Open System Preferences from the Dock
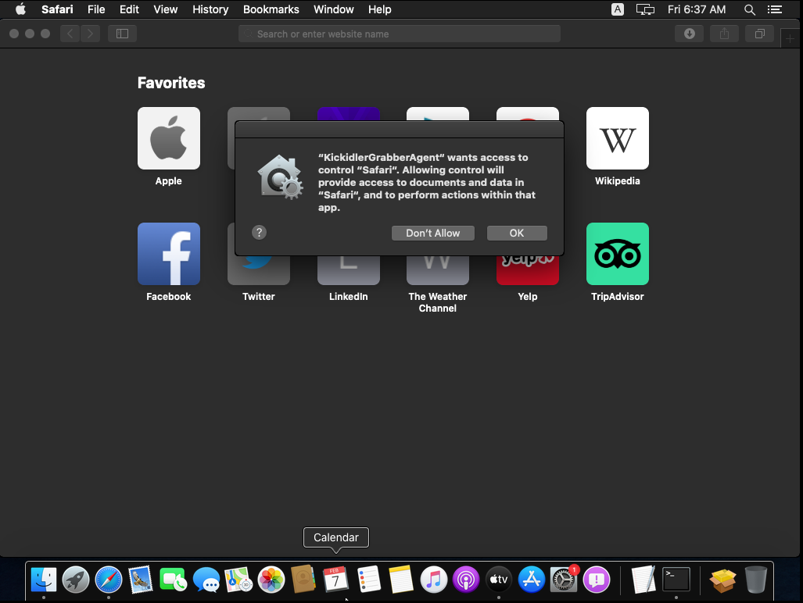The image size is (803, 603). pyautogui.click(x=564, y=580)
